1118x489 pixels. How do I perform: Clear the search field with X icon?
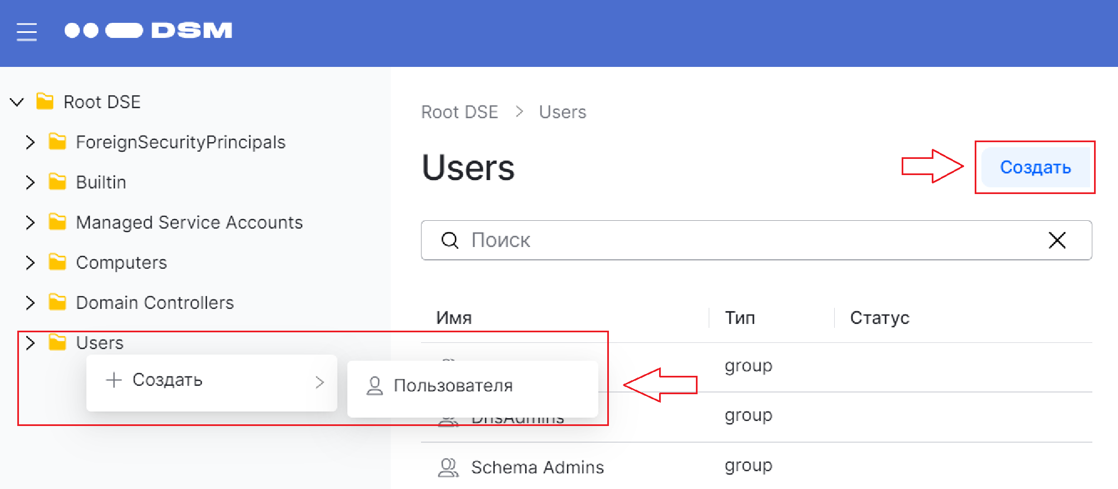point(1057,240)
